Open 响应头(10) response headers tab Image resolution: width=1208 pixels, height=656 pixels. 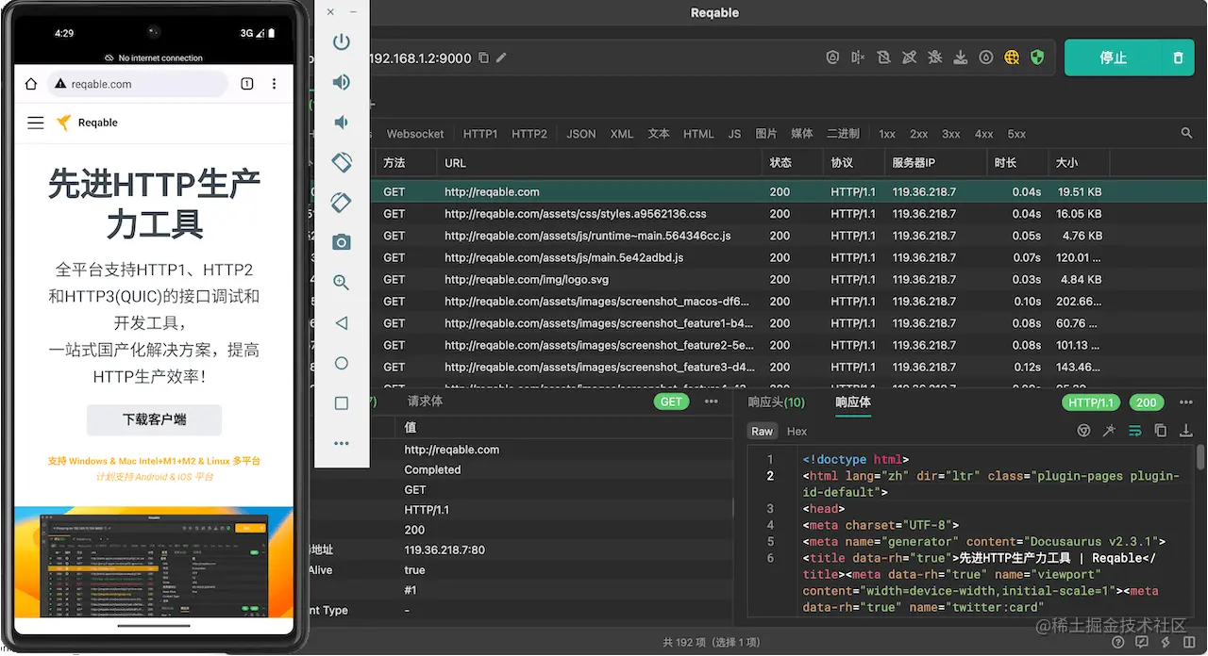pyautogui.click(x=777, y=402)
